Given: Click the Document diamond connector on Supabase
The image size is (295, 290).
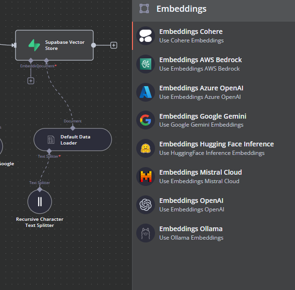Looking at the screenshot, I should pos(46,61).
